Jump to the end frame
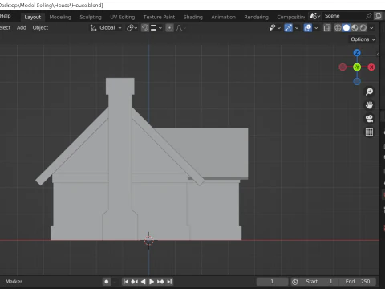 [x=169, y=282]
